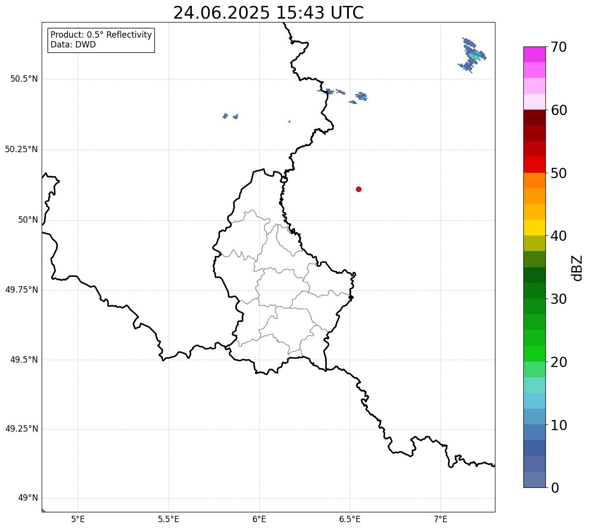Screen dimensions: 589x529
Task: Click the 6°E longitude label
Action: tap(259, 519)
